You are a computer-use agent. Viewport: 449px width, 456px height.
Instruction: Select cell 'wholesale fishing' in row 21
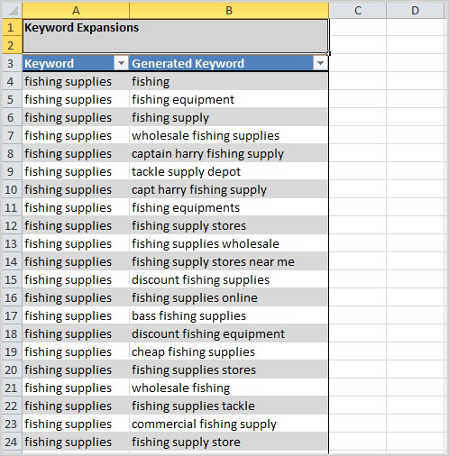pyautogui.click(x=229, y=388)
